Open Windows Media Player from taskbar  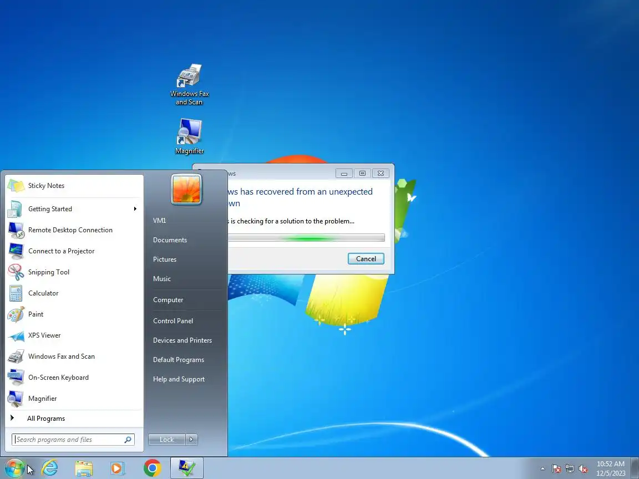[118, 468]
